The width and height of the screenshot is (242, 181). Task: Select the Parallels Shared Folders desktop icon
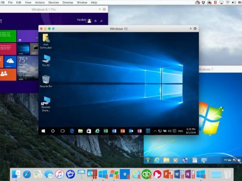tap(46, 104)
